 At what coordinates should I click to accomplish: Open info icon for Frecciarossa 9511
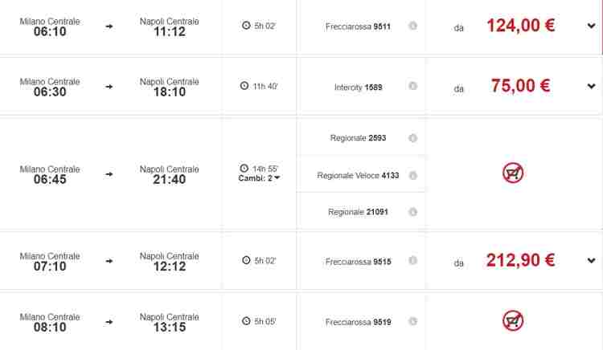[412, 26]
